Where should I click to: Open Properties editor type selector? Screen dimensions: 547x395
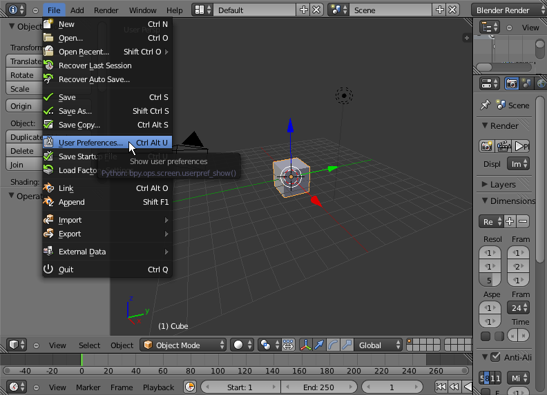click(x=490, y=83)
